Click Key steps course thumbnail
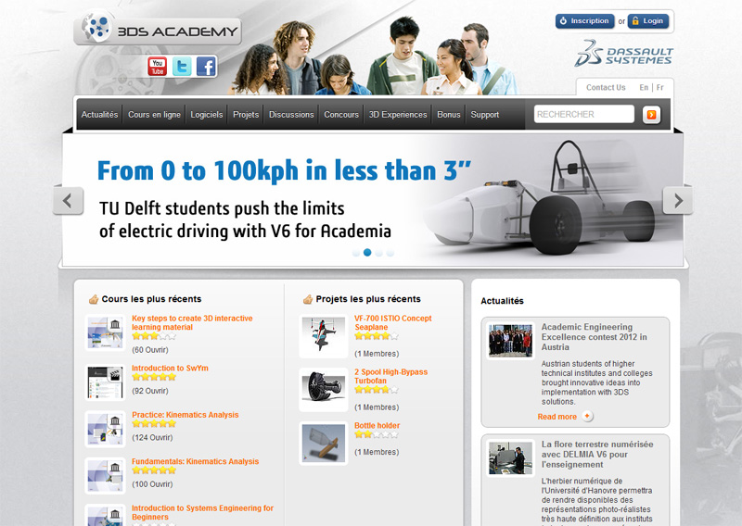This screenshot has width=742, height=526. pyautogui.click(x=105, y=333)
